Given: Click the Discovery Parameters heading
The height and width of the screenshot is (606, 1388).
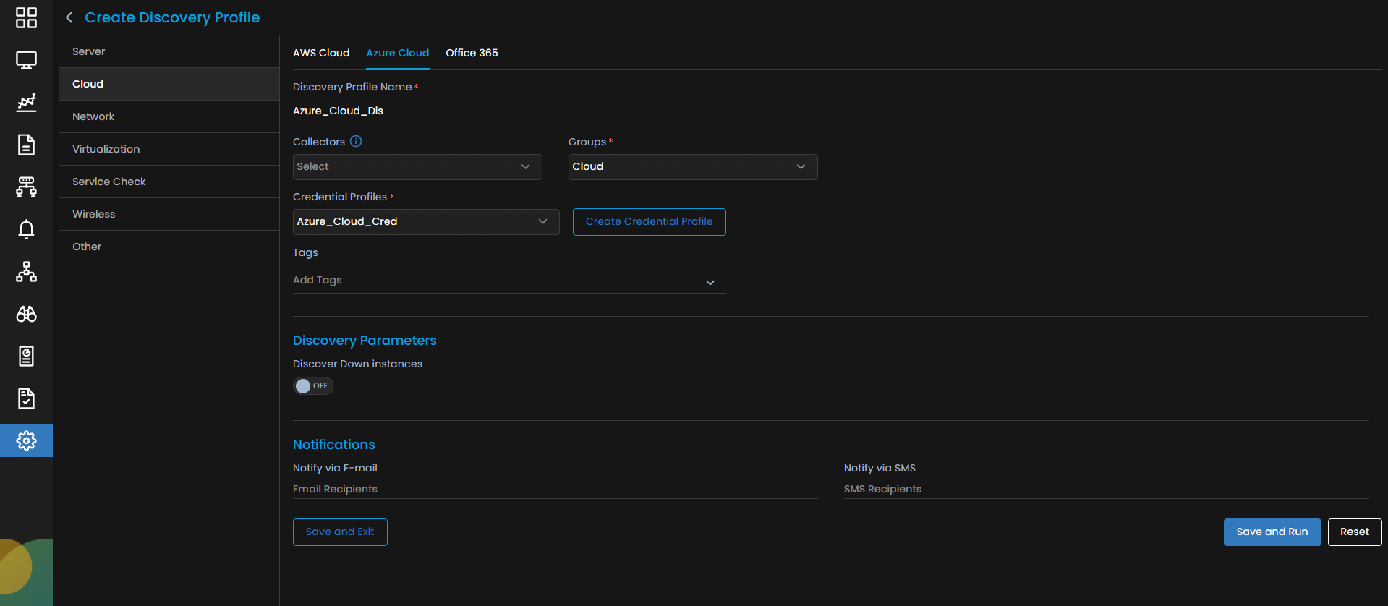Looking at the screenshot, I should tap(365, 341).
